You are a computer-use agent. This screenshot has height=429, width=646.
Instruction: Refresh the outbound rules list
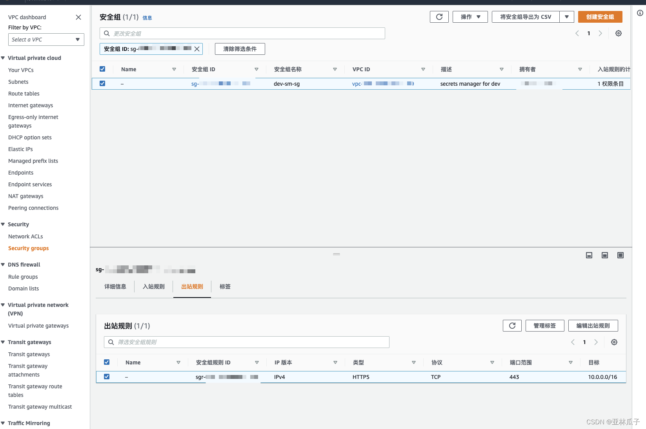point(512,326)
